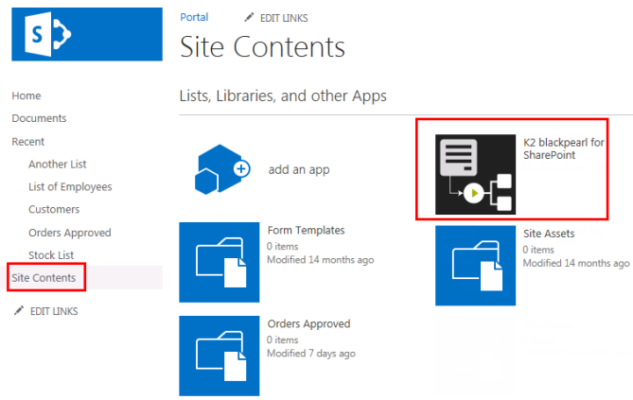Viewport: 633px width, 400px height.
Task: Click 'Modified 7 days ago' text
Action: tap(311, 353)
